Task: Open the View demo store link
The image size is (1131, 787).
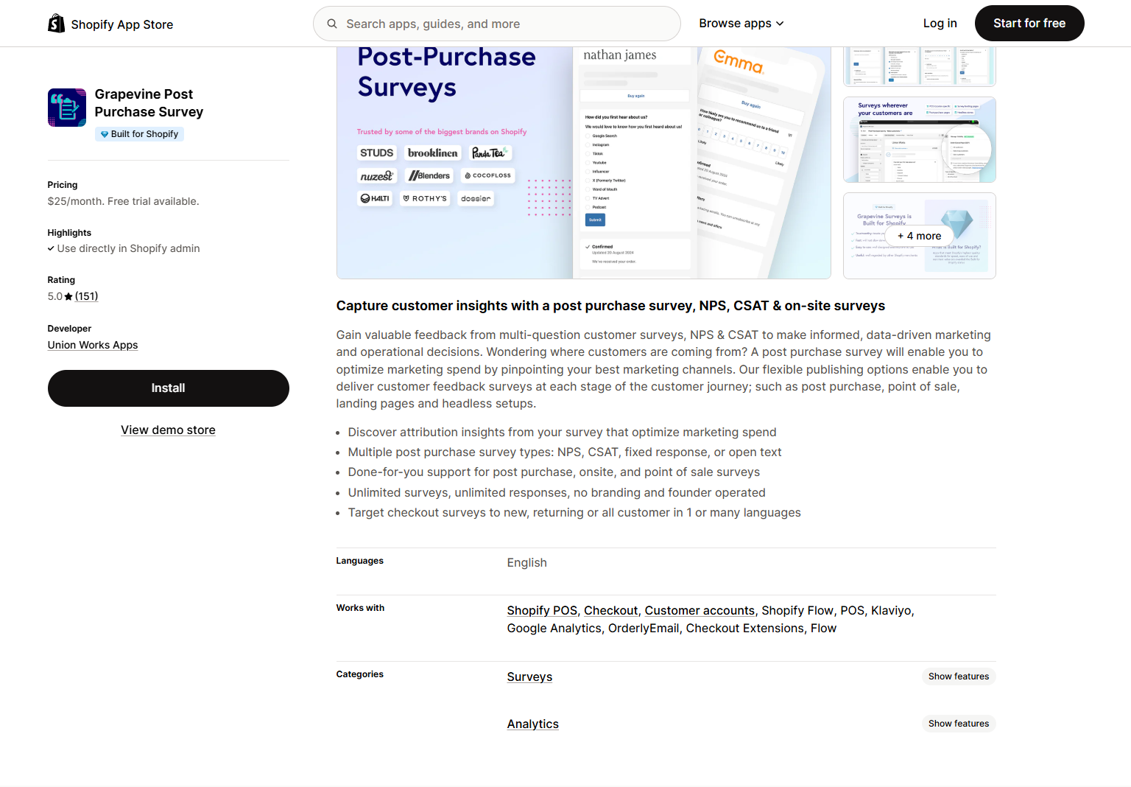Action: (x=168, y=430)
